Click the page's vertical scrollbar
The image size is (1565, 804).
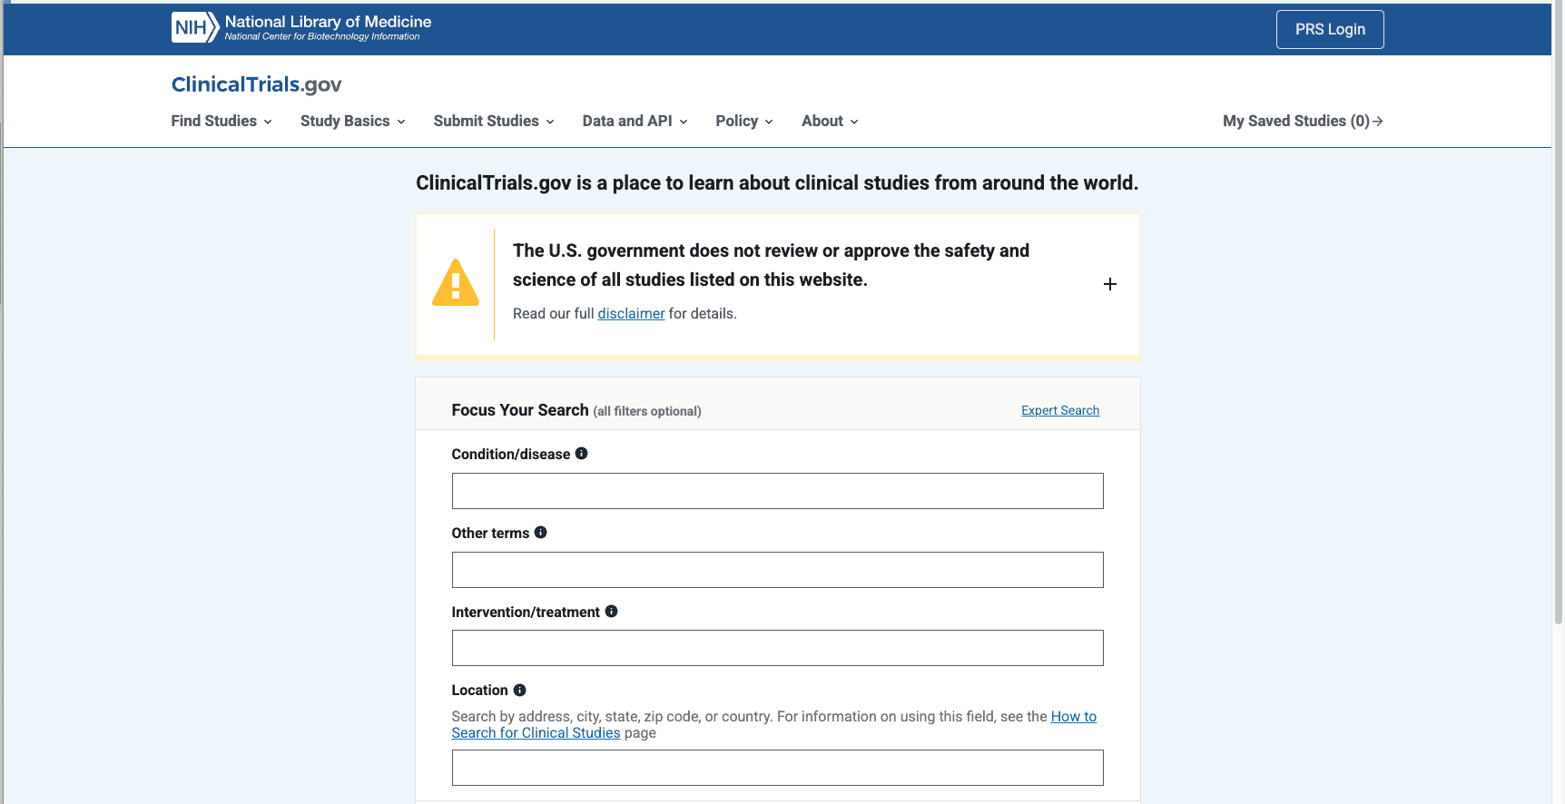[x=1558, y=363]
